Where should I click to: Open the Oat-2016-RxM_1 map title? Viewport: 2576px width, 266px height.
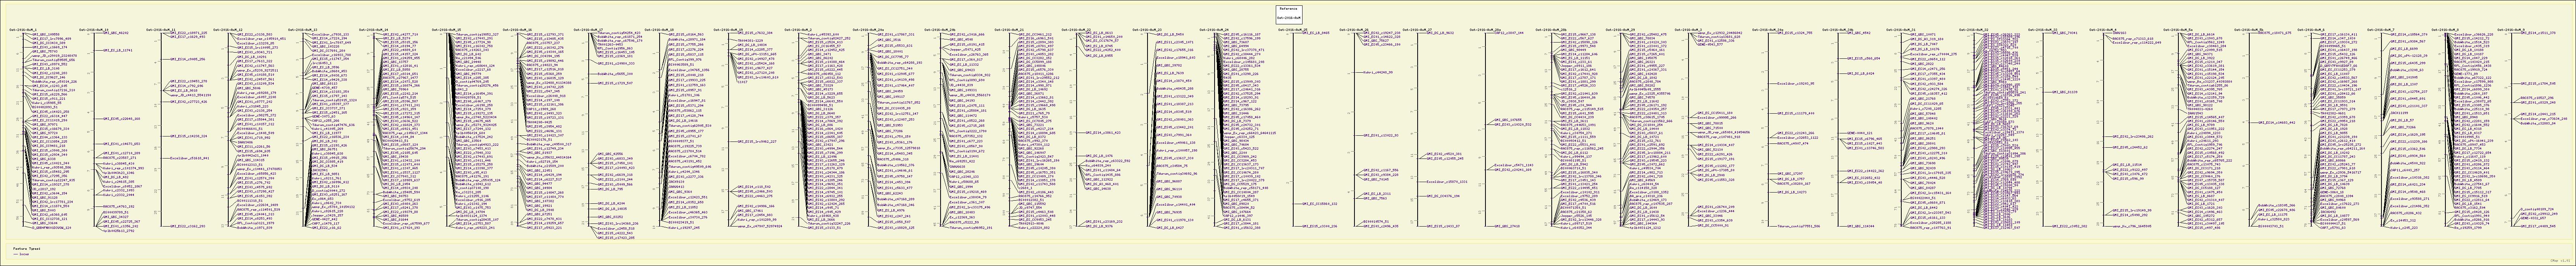[22, 30]
